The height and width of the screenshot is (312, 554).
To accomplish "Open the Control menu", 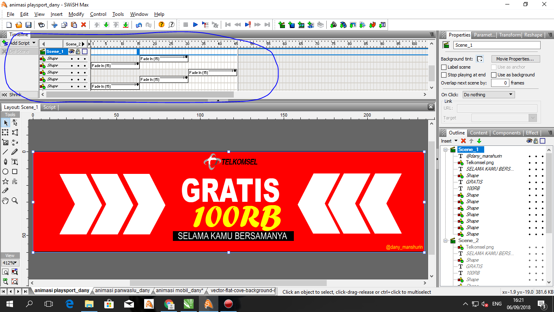I will coord(98,14).
